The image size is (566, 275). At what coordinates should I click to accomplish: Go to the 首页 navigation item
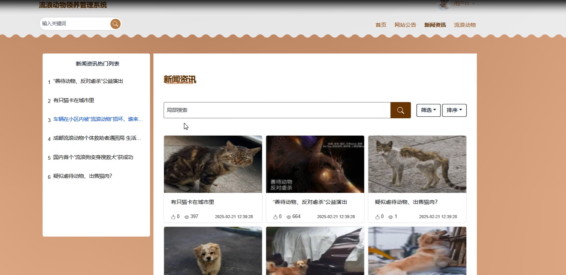point(381,25)
